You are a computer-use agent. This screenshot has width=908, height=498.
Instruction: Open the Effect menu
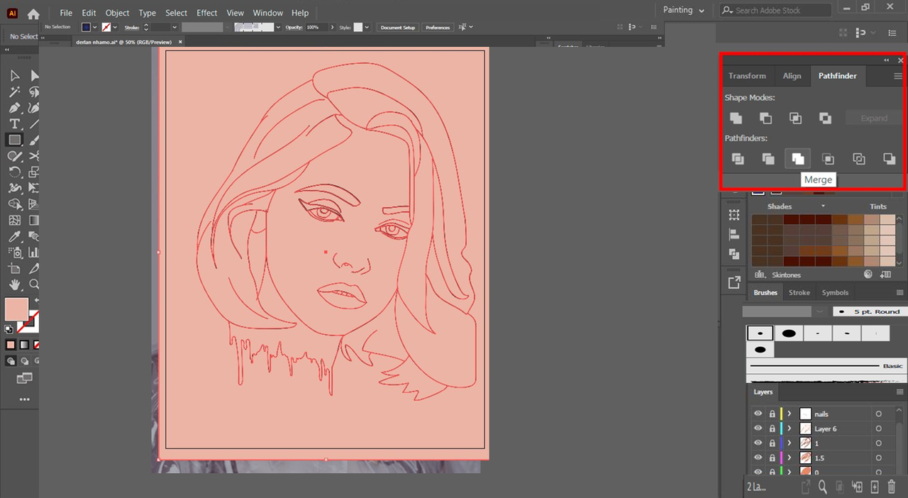[206, 13]
